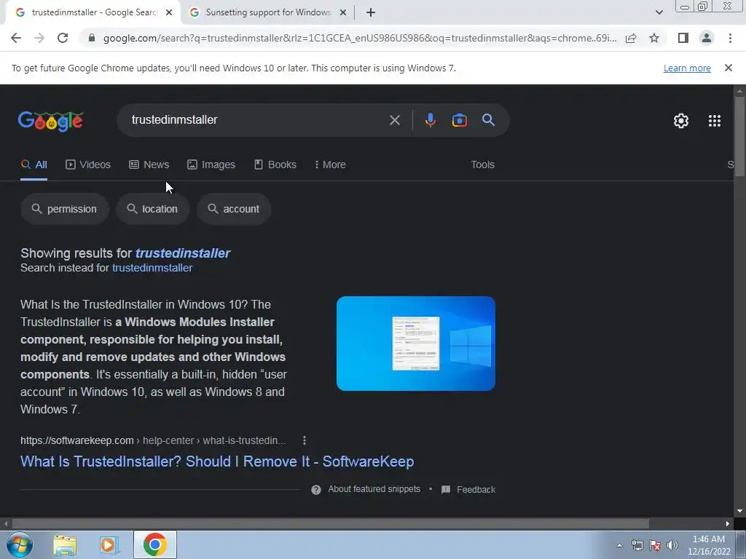This screenshot has height=559, width=746.
Task: Share this page from the address bar
Action: (631, 38)
